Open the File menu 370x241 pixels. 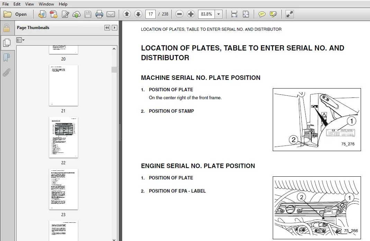click(6, 4)
